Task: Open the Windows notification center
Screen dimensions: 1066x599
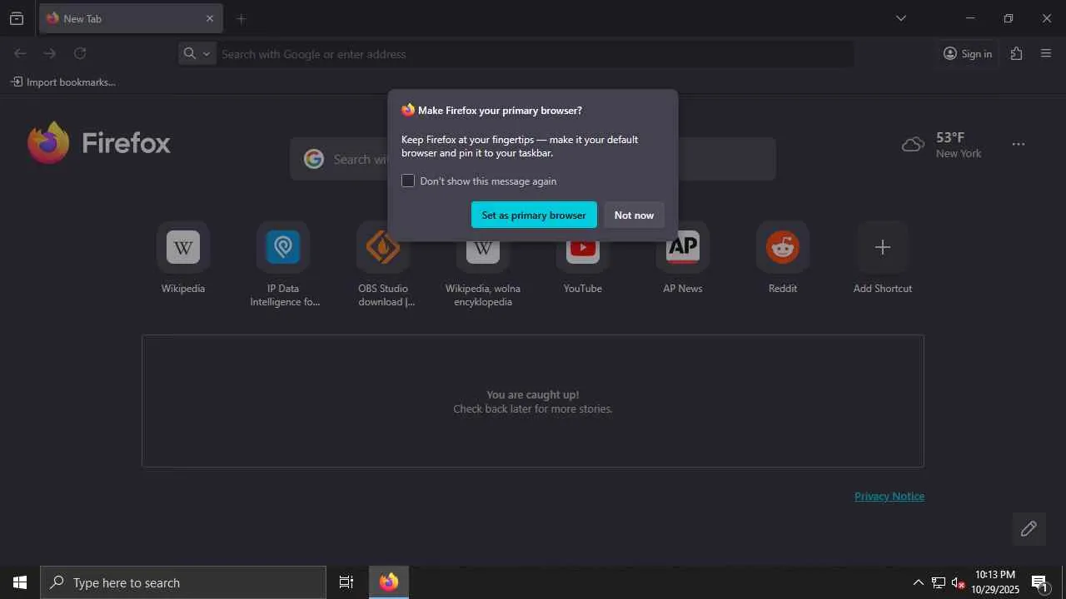Action: coord(1040,582)
